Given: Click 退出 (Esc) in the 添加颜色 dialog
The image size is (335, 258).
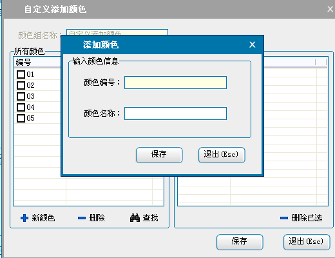Looking at the screenshot, I should pyautogui.click(x=222, y=155).
